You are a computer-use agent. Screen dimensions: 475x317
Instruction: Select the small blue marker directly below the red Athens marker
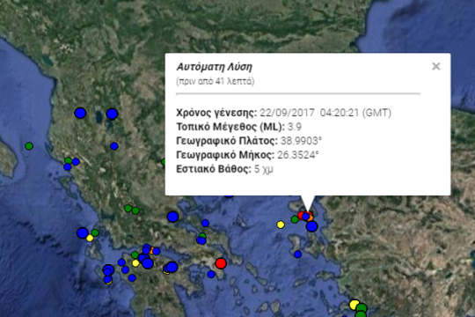pos(211,274)
